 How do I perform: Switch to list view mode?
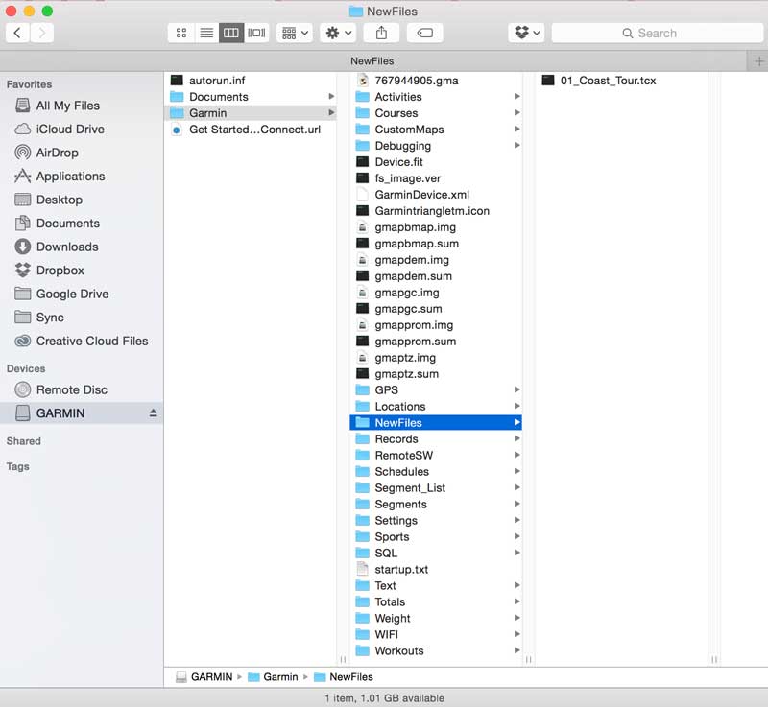206,33
